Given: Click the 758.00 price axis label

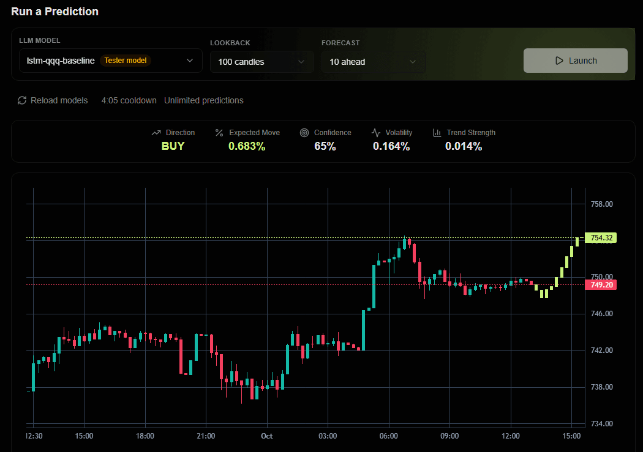Looking at the screenshot, I should click(601, 204).
